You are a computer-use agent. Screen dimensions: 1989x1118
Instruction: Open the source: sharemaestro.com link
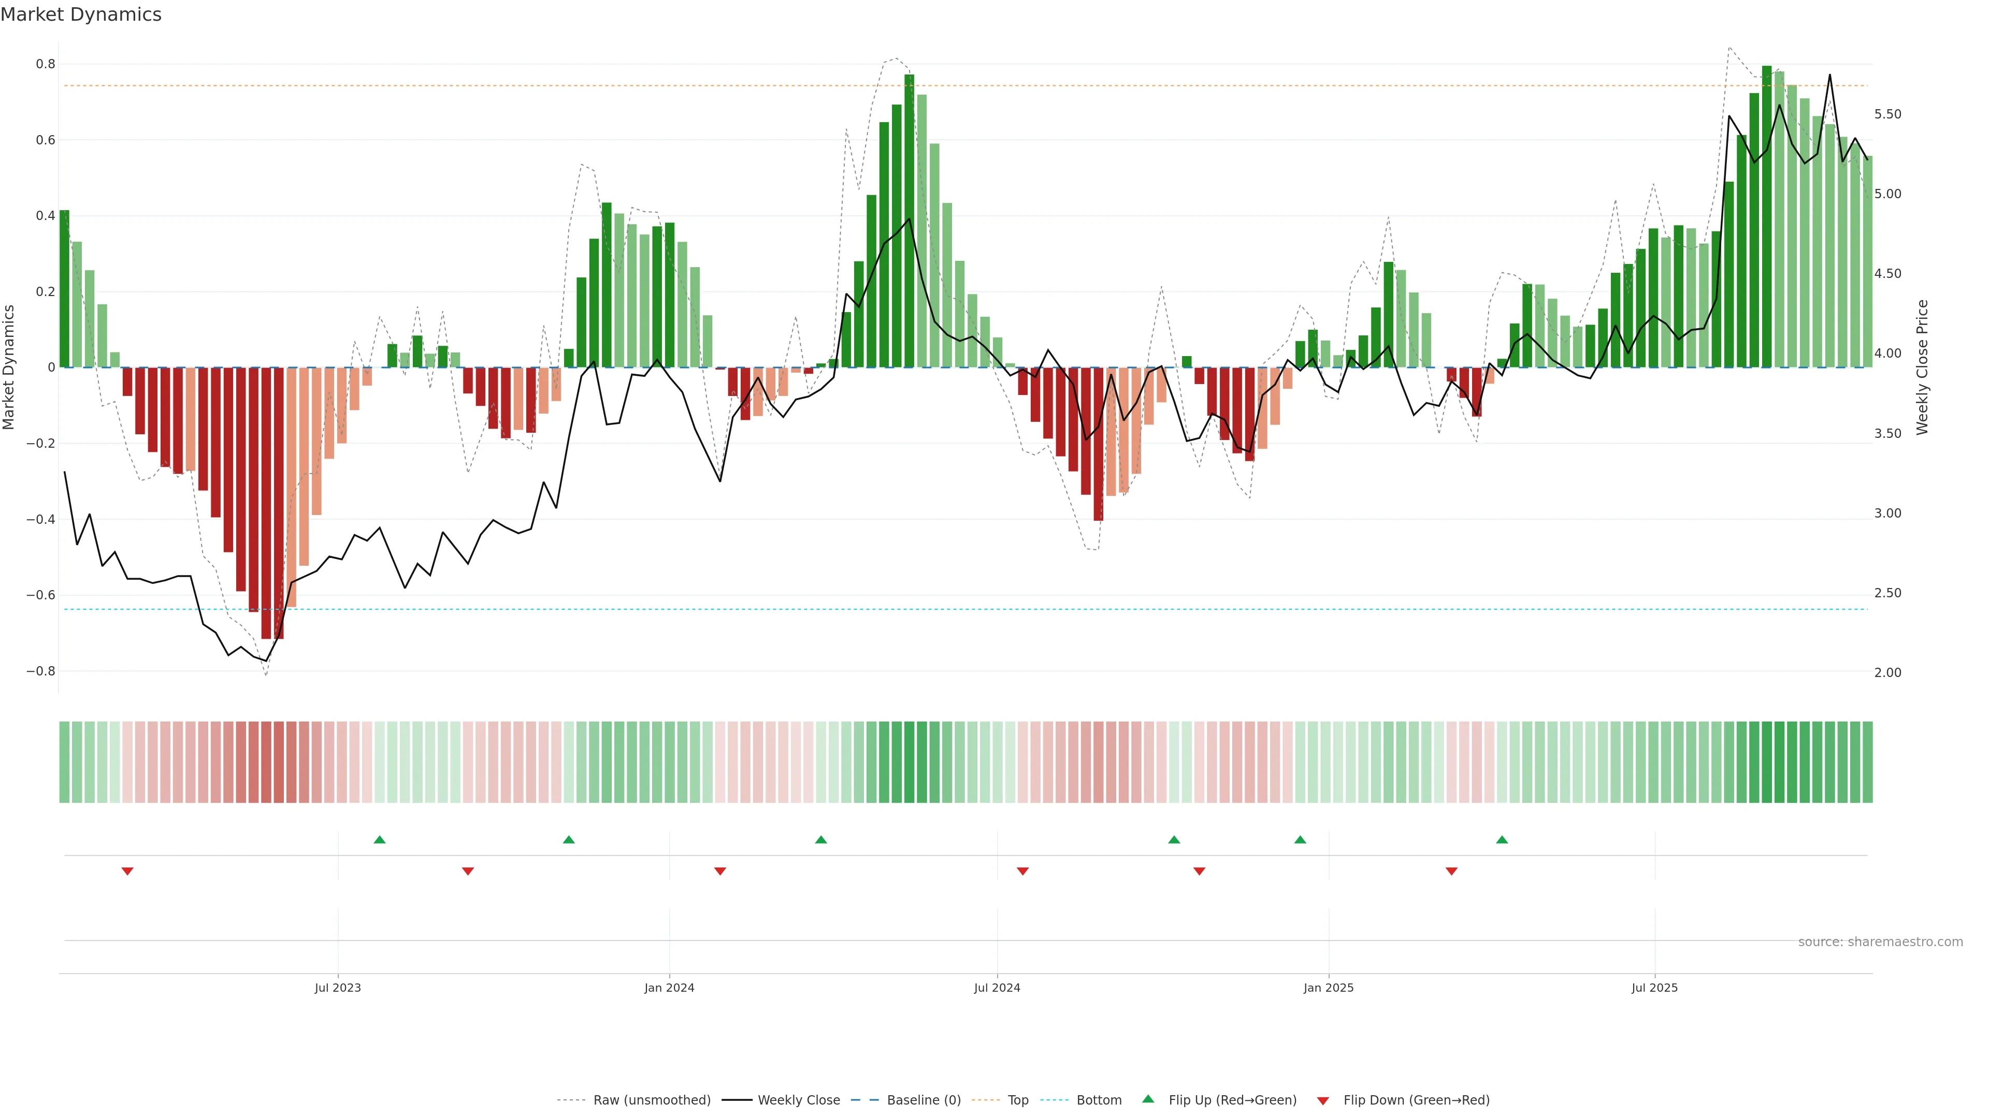click(x=1880, y=942)
